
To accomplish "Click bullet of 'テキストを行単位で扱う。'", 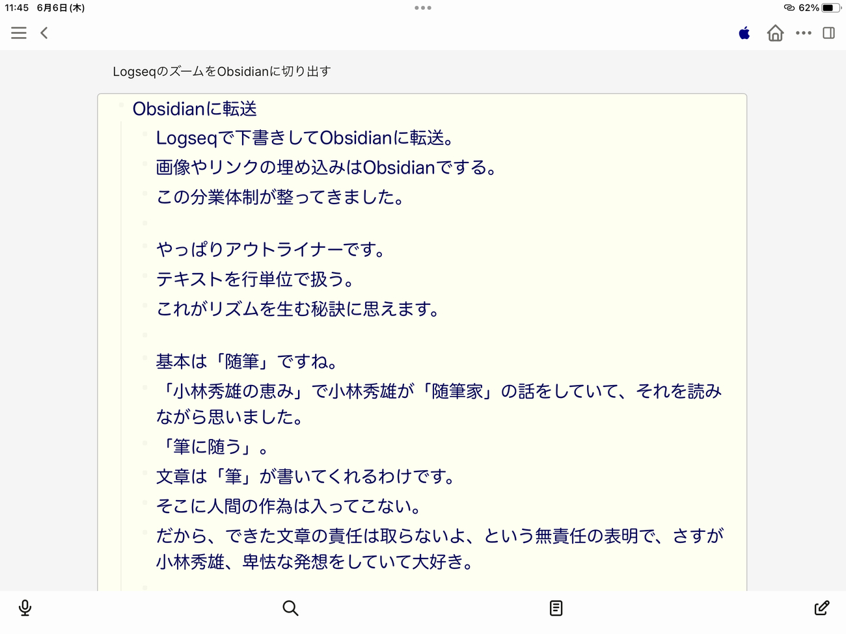I will click(145, 276).
